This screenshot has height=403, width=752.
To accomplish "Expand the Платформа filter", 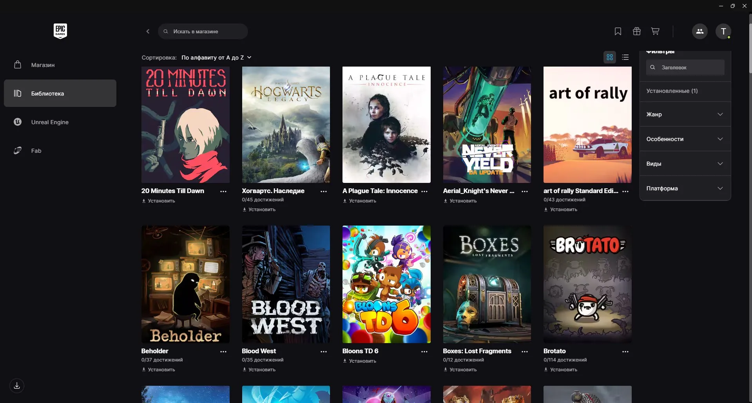I will (x=685, y=188).
